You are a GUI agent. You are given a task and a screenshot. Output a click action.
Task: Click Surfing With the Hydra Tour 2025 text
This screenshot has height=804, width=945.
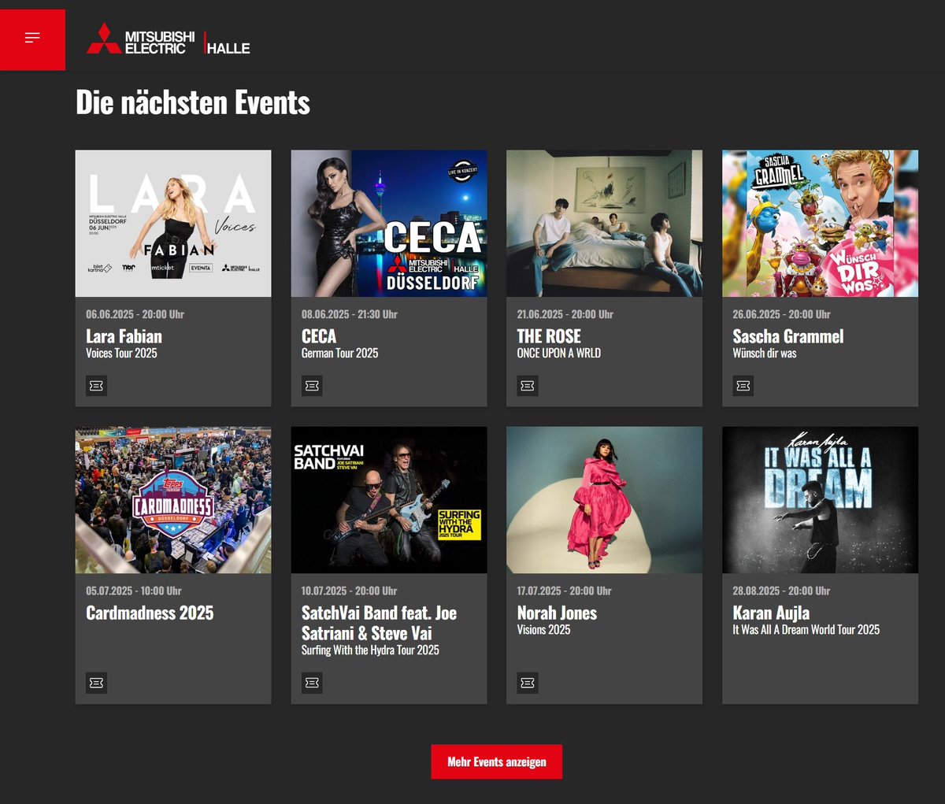(370, 650)
